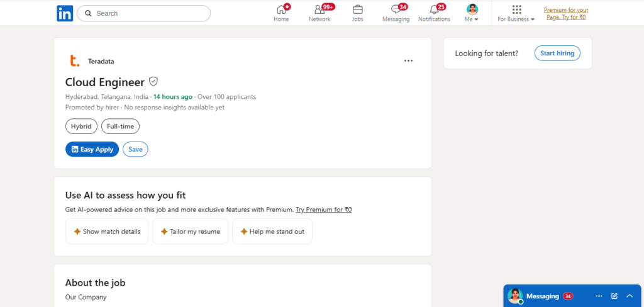This screenshot has width=644, height=307.
Task: Open the Messaging panel options dots
Action: pyautogui.click(x=599, y=296)
